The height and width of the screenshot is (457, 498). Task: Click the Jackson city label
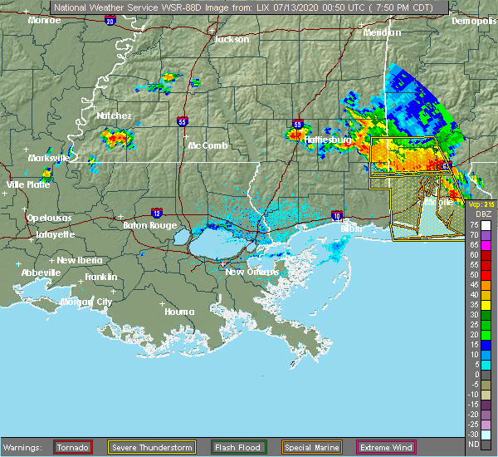pyautogui.click(x=232, y=39)
